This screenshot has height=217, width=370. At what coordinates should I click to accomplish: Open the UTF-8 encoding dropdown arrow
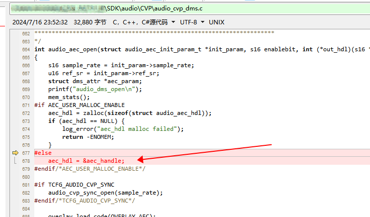[x=202, y=22]
